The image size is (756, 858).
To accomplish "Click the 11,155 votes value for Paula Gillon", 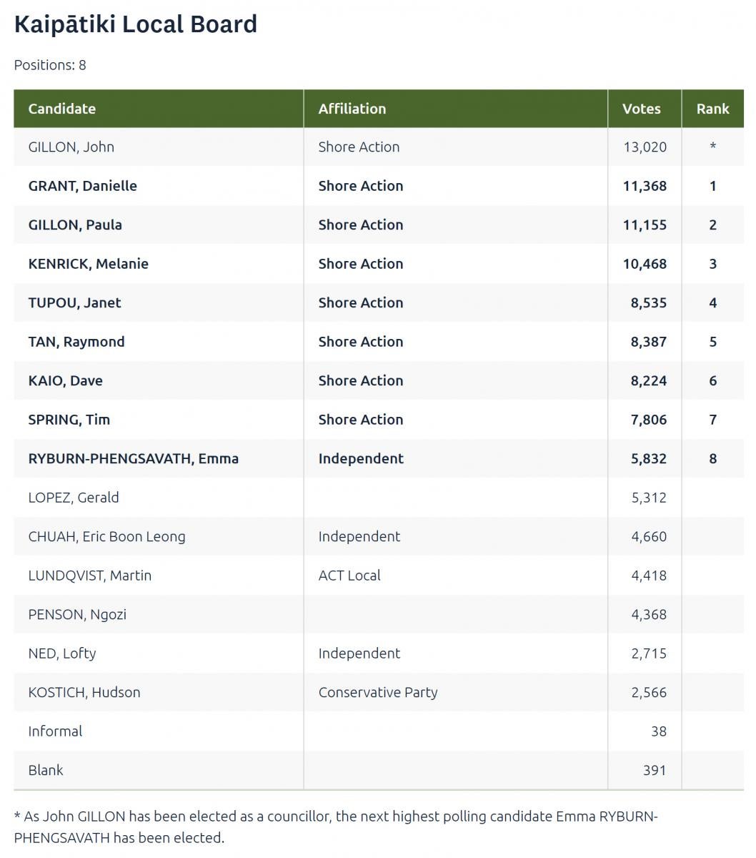I will coord(644,225).
